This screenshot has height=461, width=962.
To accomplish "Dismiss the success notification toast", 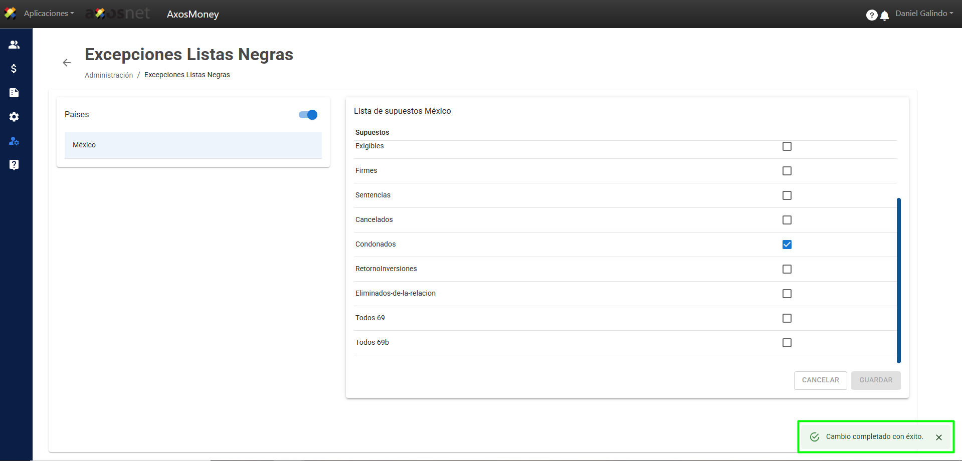I will (x=939, y=437).
